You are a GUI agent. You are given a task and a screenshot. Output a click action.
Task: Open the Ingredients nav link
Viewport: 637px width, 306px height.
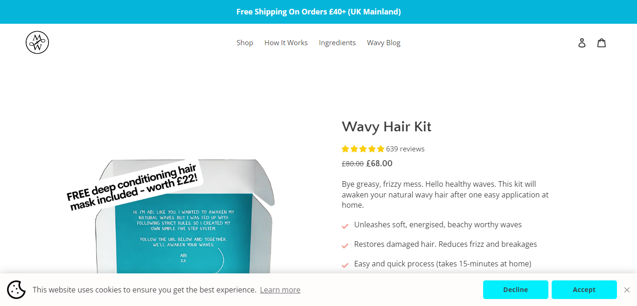pyautogui.click(x=337, y=43)
